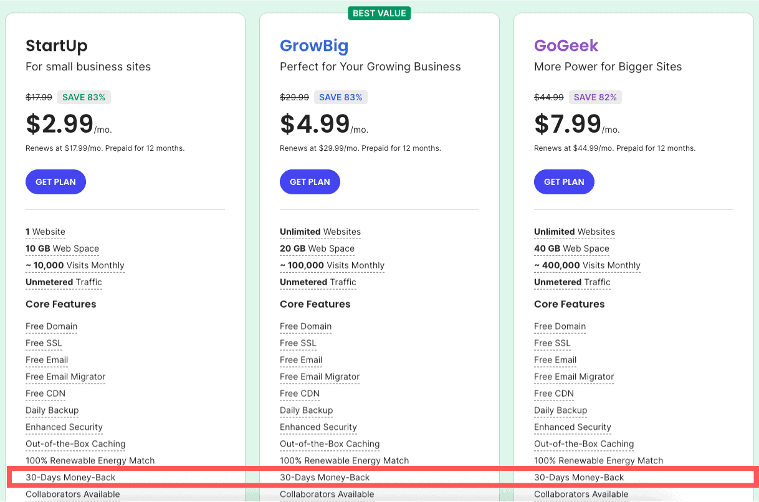Click Out-of-the-Box Caching under GoGeek
Screen dimensions: 759x502
point(584,444)
